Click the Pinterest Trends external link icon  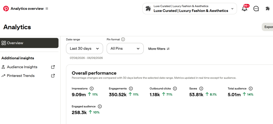click(x=53, y=76)
